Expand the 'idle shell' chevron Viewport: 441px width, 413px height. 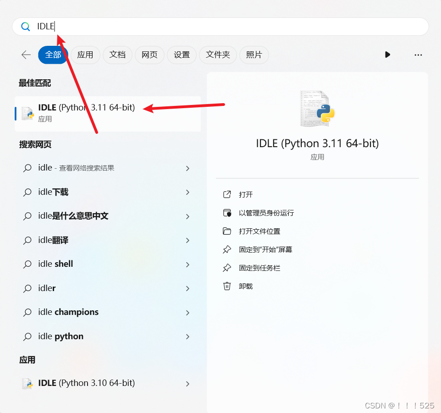click(187, 264)
